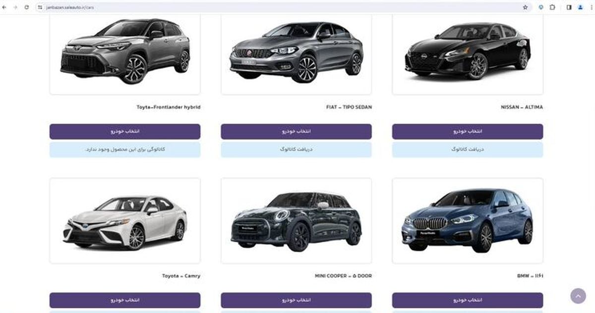Screen dimensions: 595x313
Task: Select car button under FIAT TIPO SEDAN
Action: (x=296, y=131)
